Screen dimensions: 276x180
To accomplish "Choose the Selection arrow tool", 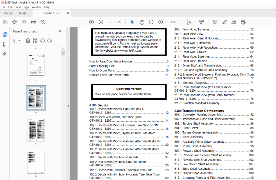I will click(x=132, y=22).
